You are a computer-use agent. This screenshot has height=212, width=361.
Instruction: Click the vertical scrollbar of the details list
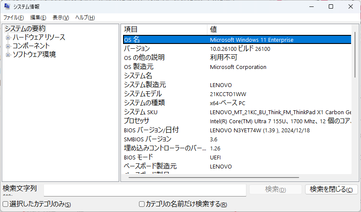click(355, 54)
